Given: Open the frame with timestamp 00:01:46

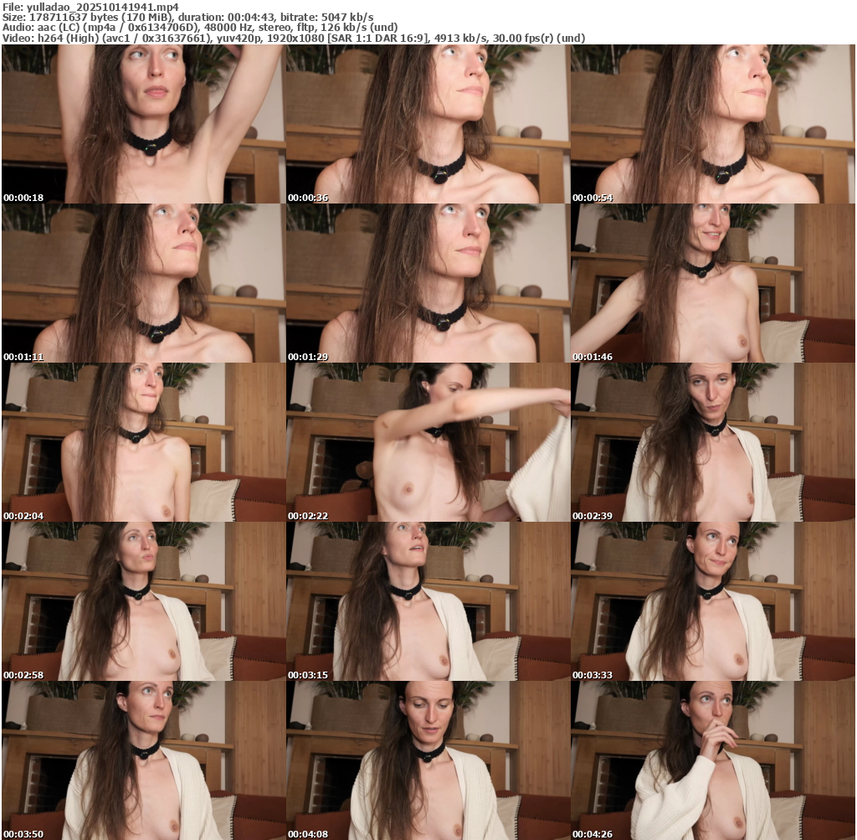Looking at the screenshot, I should click(712, 283).
